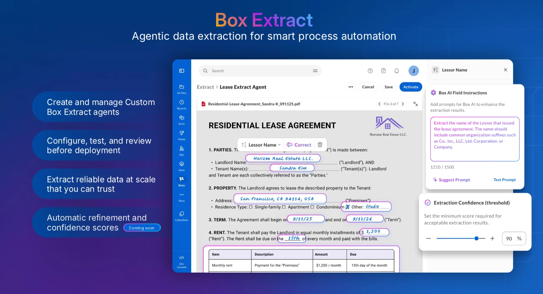Image resolution: width=543 pixels, height=294 pixels.
Task: Toggle Apartment checkbox
Action: pos(284,207)
